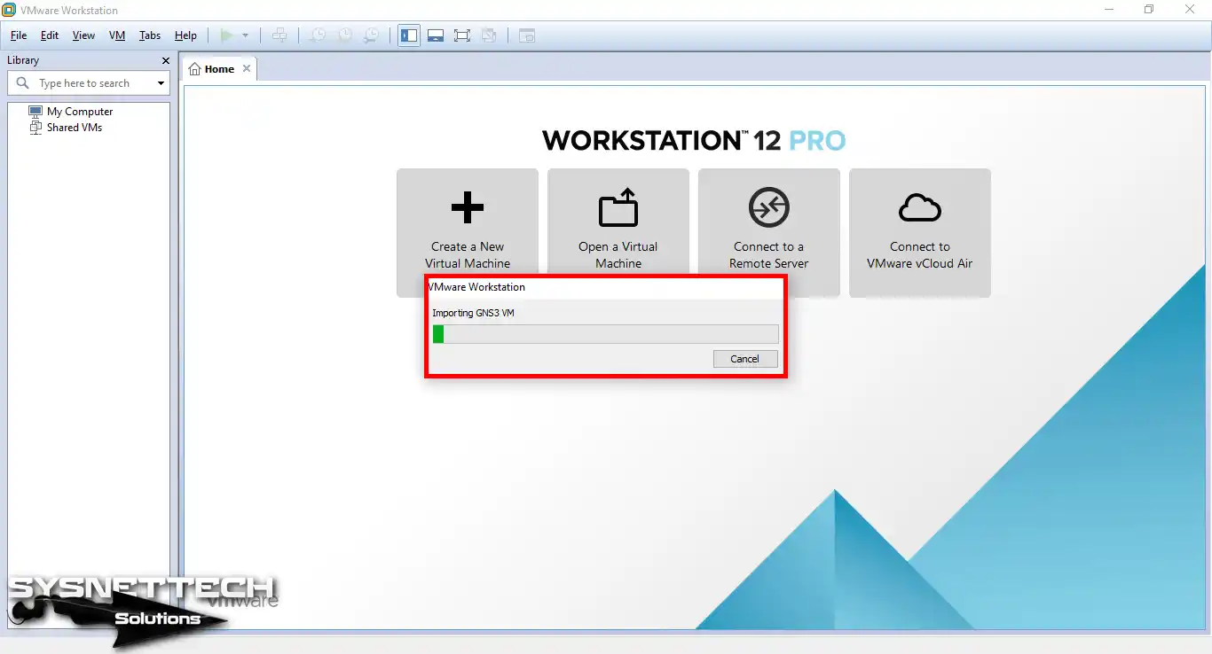Restore down the VMware Workstation window
1212x654 pixels.
click(x=1149, y=10)
